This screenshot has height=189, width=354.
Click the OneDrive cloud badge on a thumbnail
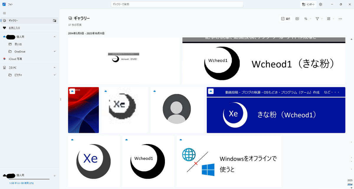72,91
